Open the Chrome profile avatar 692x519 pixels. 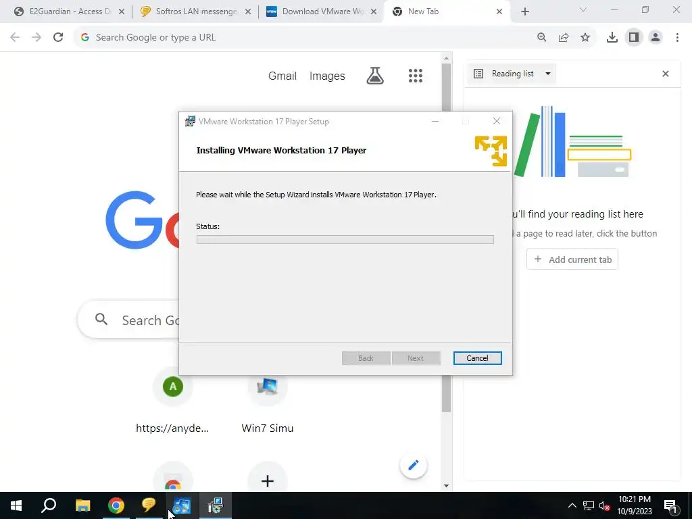[656, 38]
